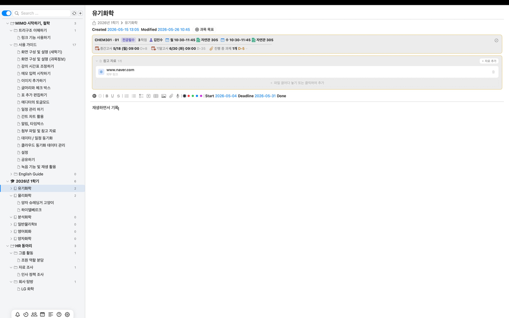Screen dimensions: 509x318
Task: Open the 진행 중 과제 D-5 dropdown
Action: [247, 49]
